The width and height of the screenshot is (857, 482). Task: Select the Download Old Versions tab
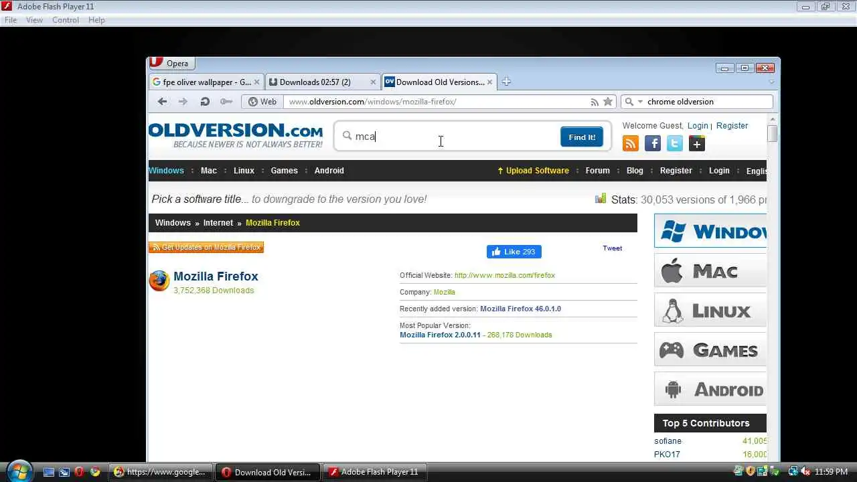(439, 82)
